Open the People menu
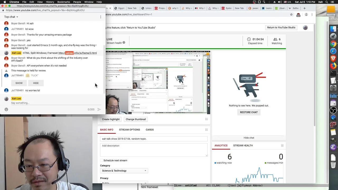 click(77, 2)
